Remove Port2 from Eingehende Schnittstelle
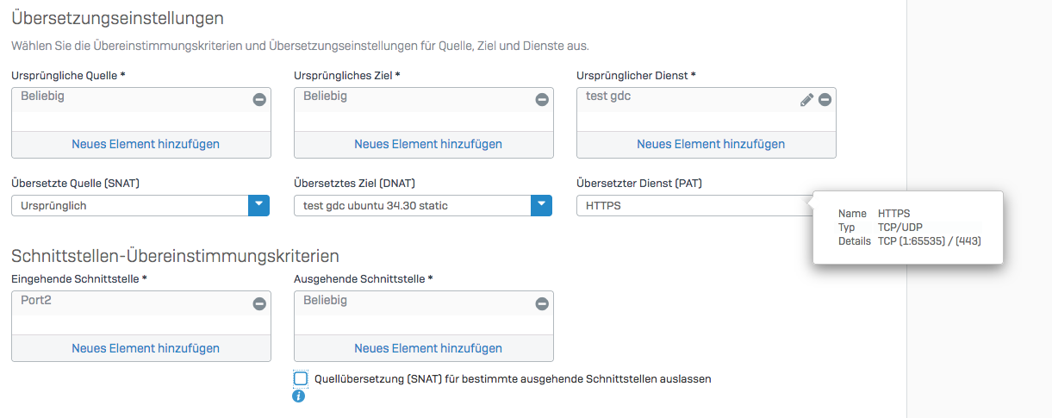The height and width of the screenshot is (418, 1052). tap(259, 304)
